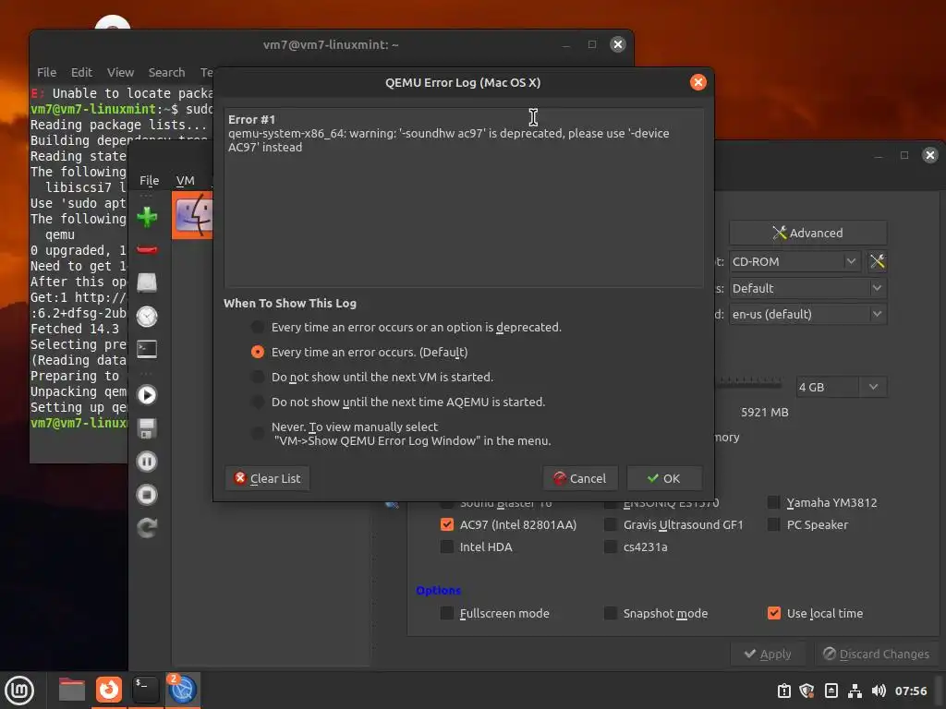Click the 'Error #1' heading text
Viewport: 946px width, 709px height.
(251, 119)
